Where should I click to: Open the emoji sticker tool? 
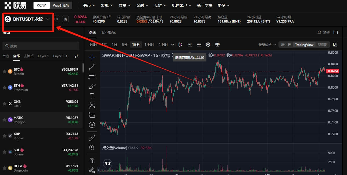coord(92,125)
